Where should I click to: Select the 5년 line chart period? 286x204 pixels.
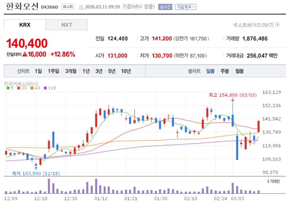112,71
